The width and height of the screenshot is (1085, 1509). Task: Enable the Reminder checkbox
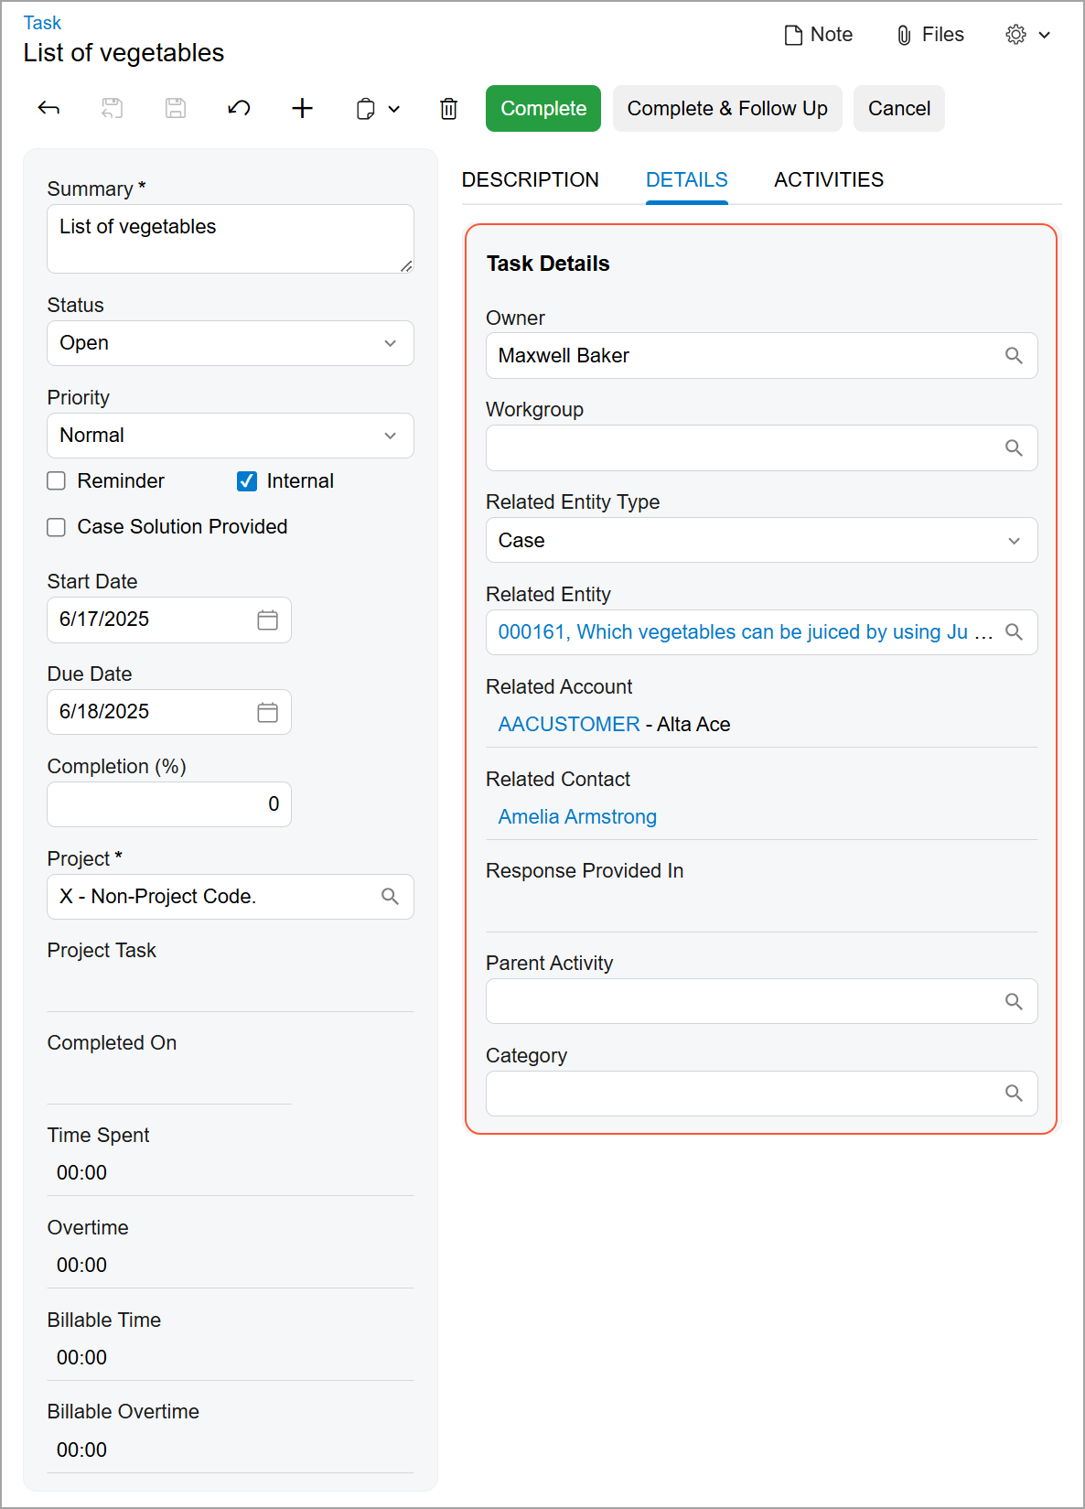(57, 481)
